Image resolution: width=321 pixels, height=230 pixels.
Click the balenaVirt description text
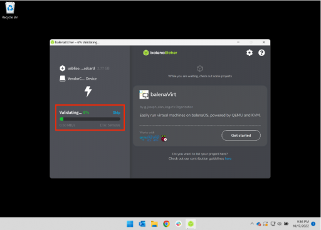[x=200, y=115]
